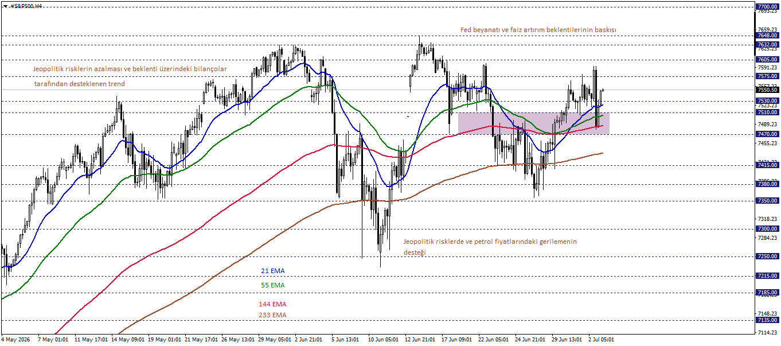Click the 7530.00 price level tag
Screen dimensions: 781x346
pos(767,100)
